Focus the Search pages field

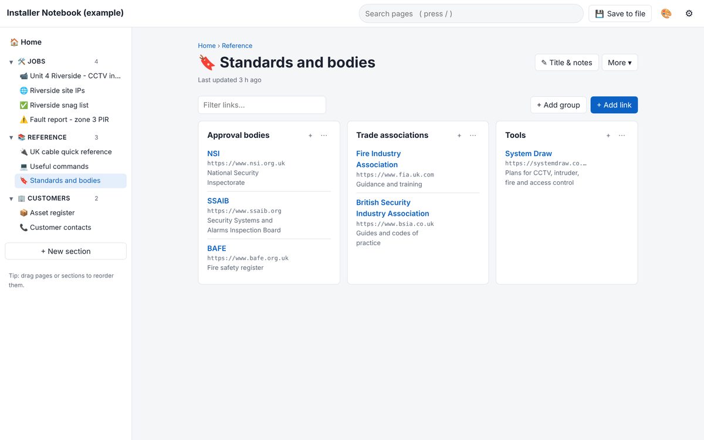pyautogui.click(x=471, y=13)
